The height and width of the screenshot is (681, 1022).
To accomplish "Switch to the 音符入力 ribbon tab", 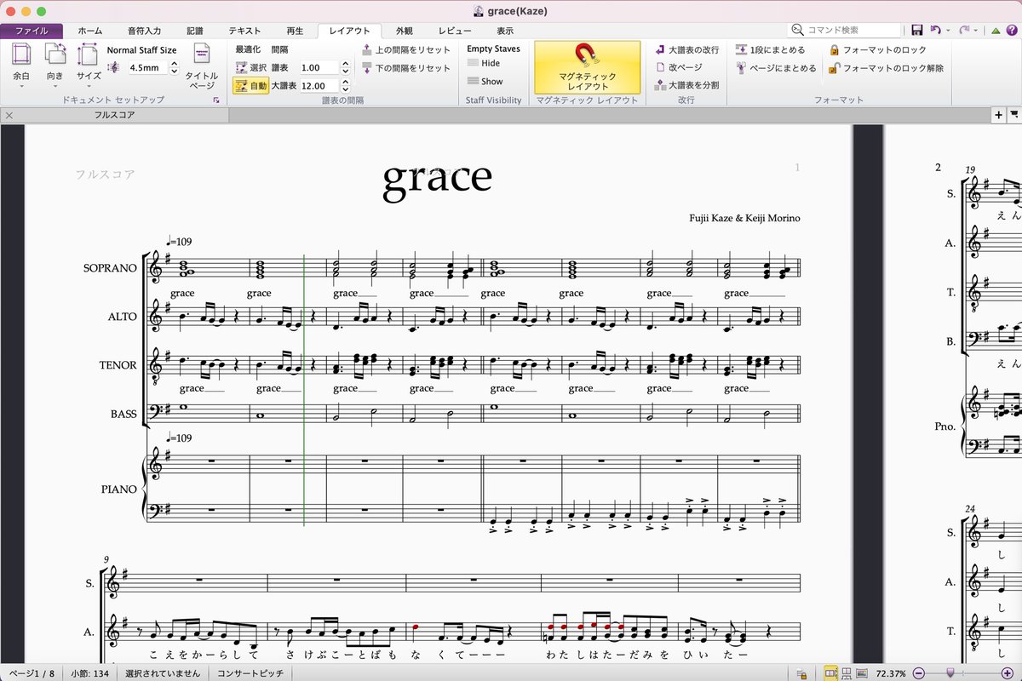I will click(144, 31).
